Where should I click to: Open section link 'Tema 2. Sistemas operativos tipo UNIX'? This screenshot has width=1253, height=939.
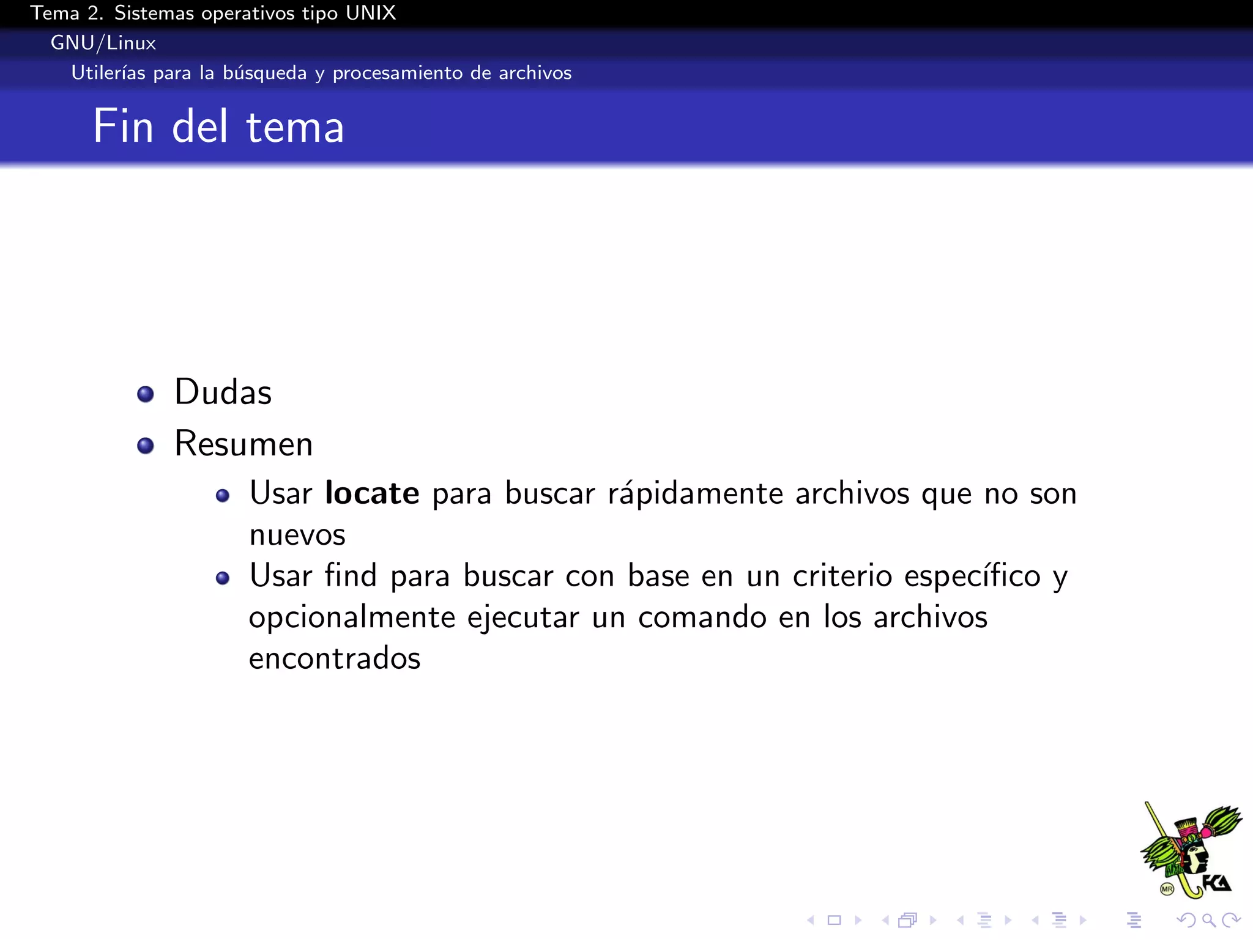(x=213, y=13)
